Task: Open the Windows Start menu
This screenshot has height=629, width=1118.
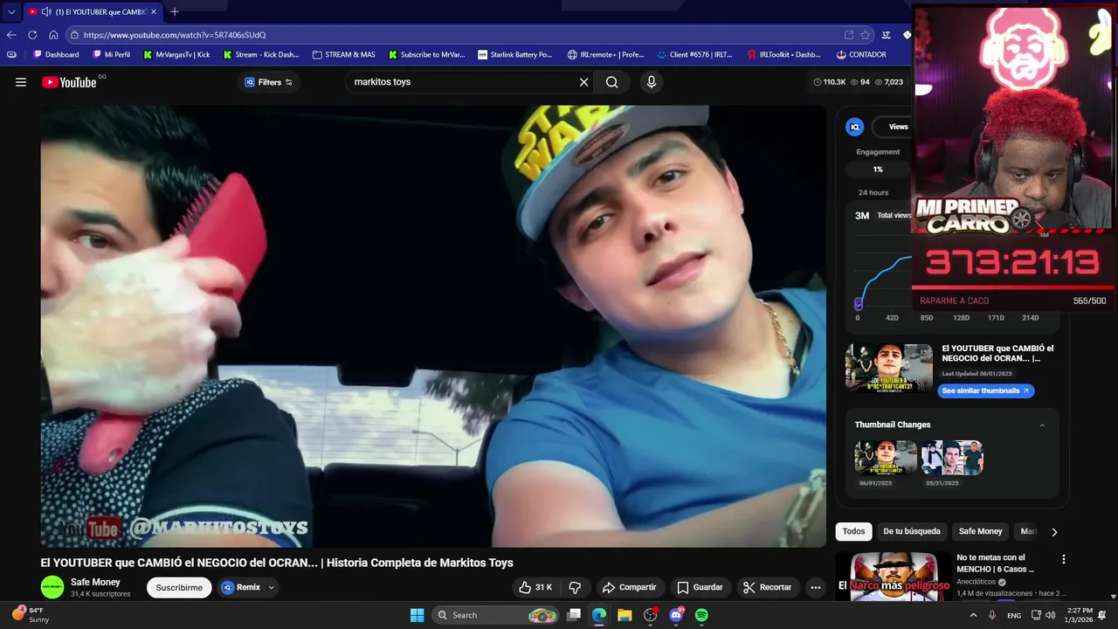Action: tap(417, 615)
